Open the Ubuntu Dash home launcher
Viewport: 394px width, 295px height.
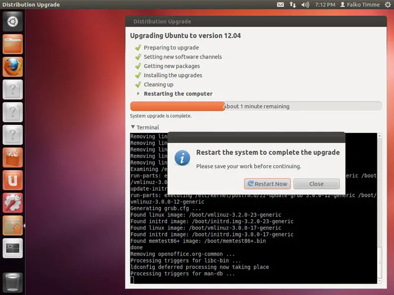(x=13, y=21)
